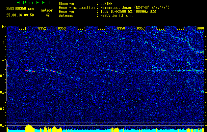Click the 1.1 kHz axis label
Image resolution: width=207 pixels, height=132 pixels.
tap(3, 43)
